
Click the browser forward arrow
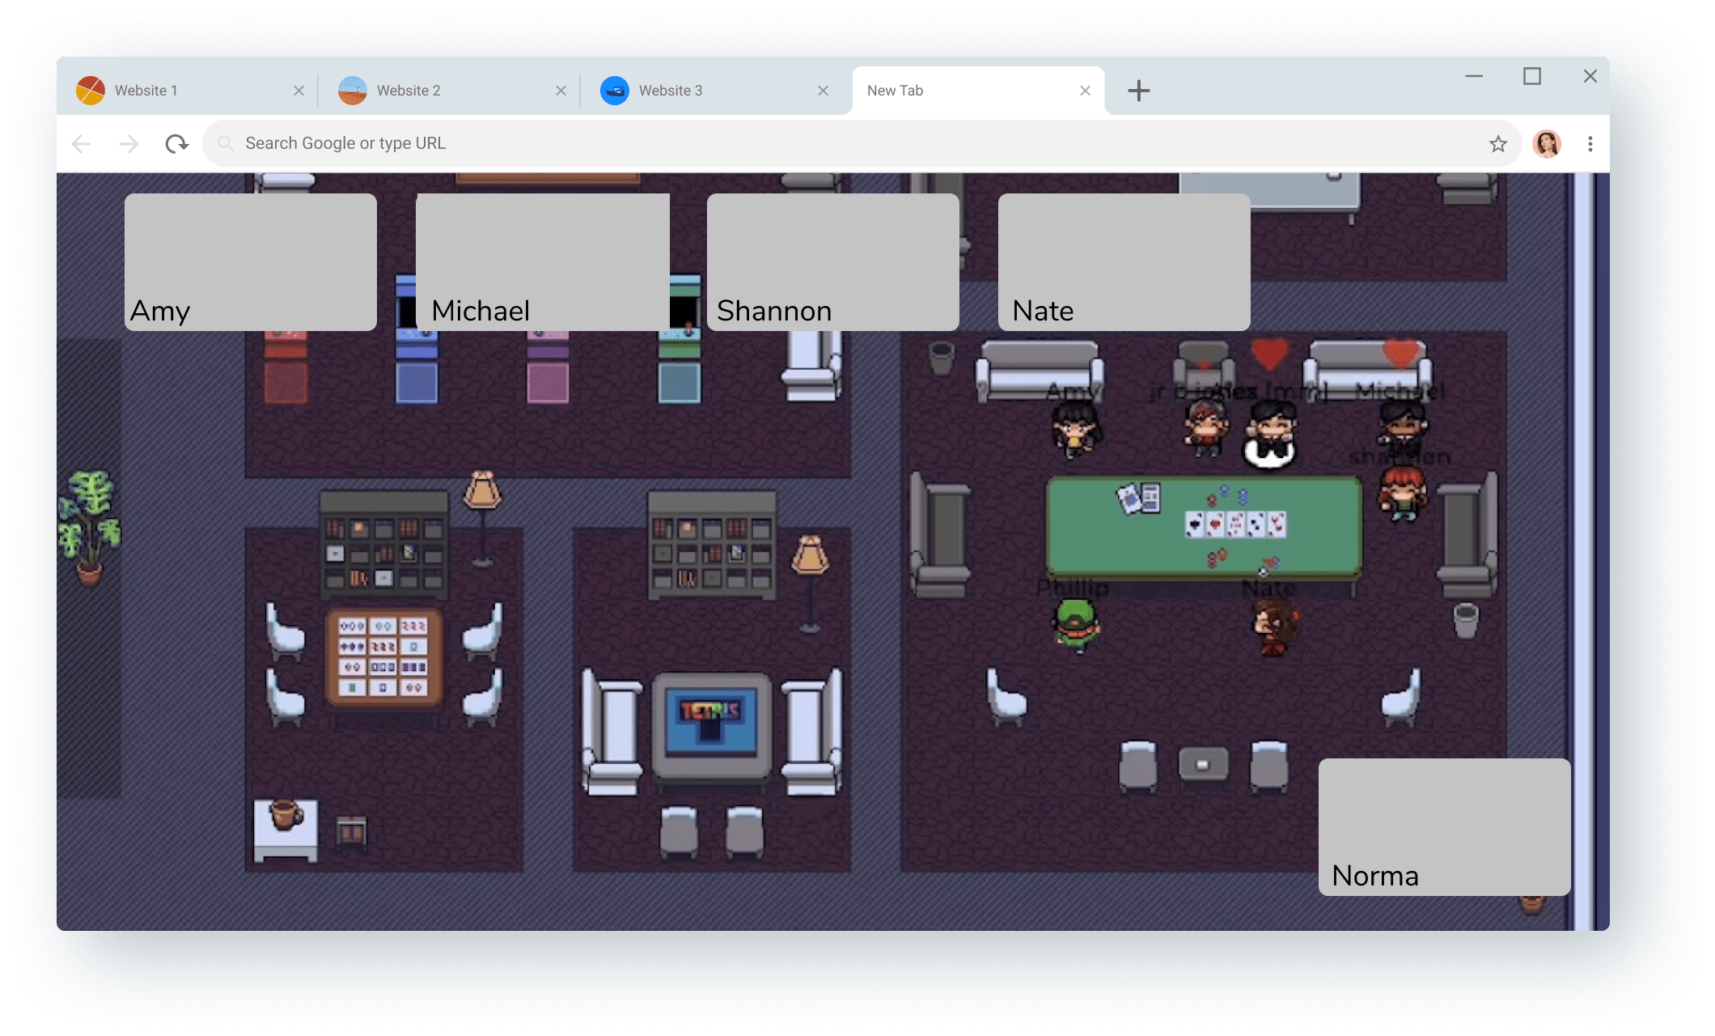[x=129, y=144]
